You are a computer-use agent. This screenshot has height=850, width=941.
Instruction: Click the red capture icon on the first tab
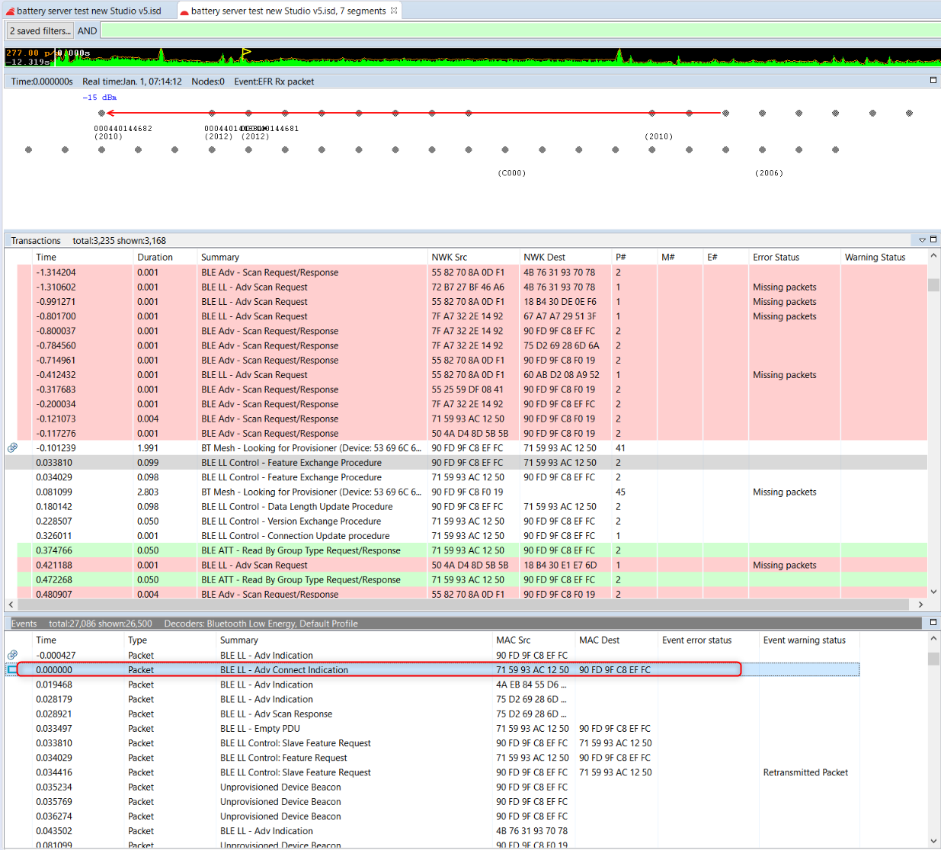click(10, 12)
